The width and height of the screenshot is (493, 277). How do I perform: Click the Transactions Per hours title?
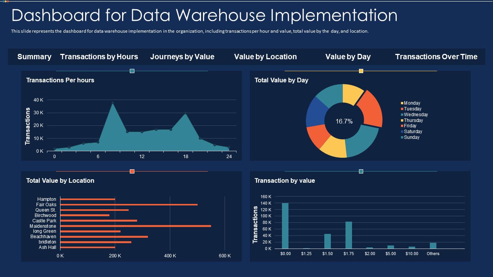click(60, 80)
